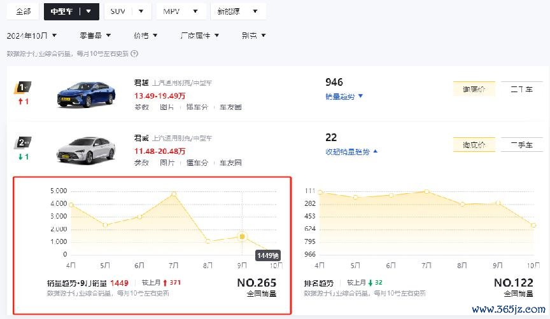Screen dimensions: 550x319
Task: Click the rank 2 badge icon
Action: click(24, 143)
